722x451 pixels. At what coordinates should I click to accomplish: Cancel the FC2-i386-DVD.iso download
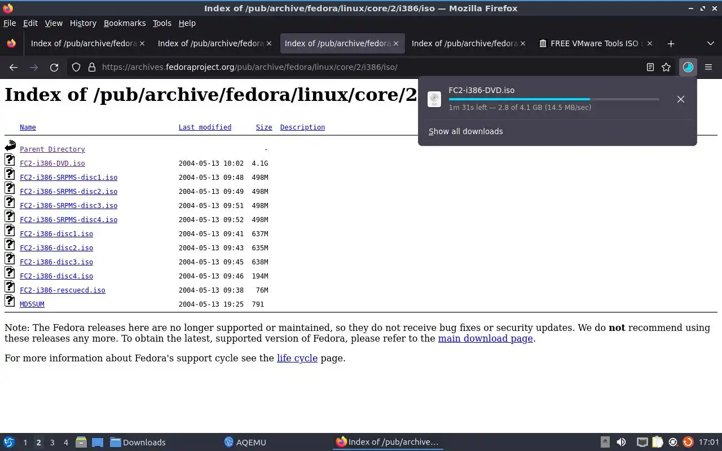click(681, 99)
